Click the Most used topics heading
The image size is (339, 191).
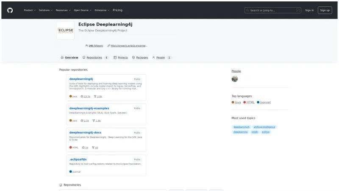[243, 118]
